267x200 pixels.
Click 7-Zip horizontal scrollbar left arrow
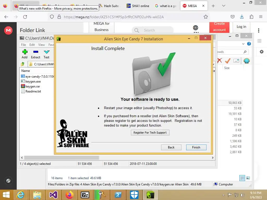tap(22, 158)
